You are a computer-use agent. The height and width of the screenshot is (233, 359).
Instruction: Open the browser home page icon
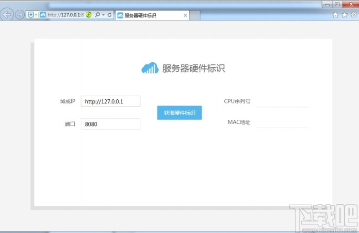(x=335, y=15)
